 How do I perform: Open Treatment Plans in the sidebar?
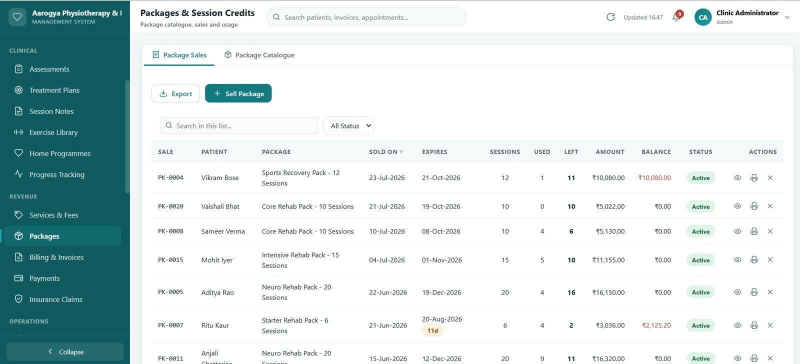62,90
